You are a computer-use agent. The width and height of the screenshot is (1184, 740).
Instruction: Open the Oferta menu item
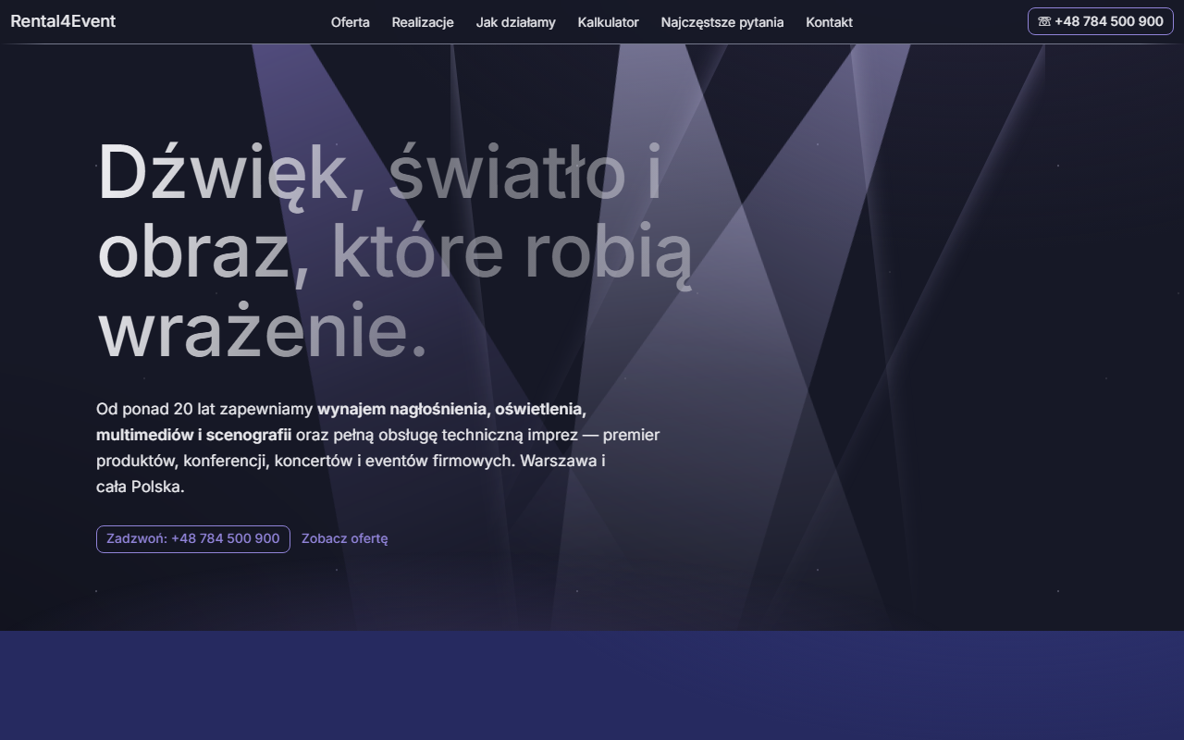point(351,22)
